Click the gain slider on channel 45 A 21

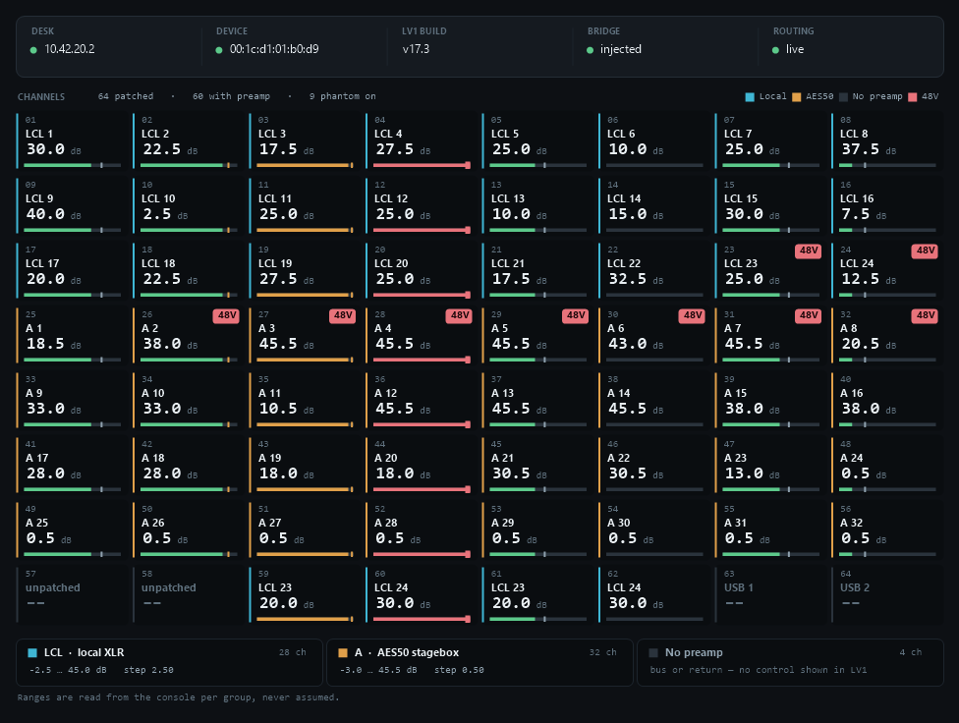(538, 489)
